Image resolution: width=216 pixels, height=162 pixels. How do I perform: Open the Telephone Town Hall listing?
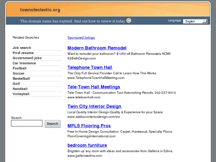[x=90, y=67]
